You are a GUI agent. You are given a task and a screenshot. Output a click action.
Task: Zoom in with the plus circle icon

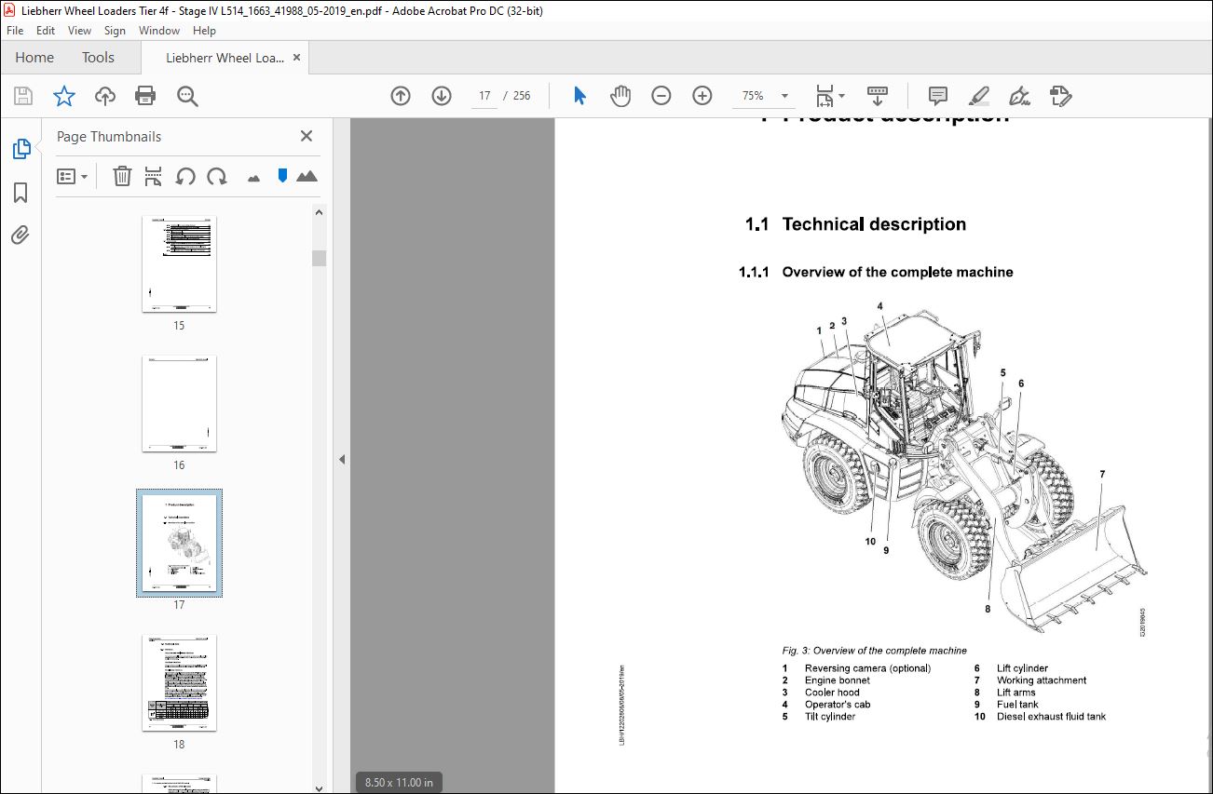point(702,96)
